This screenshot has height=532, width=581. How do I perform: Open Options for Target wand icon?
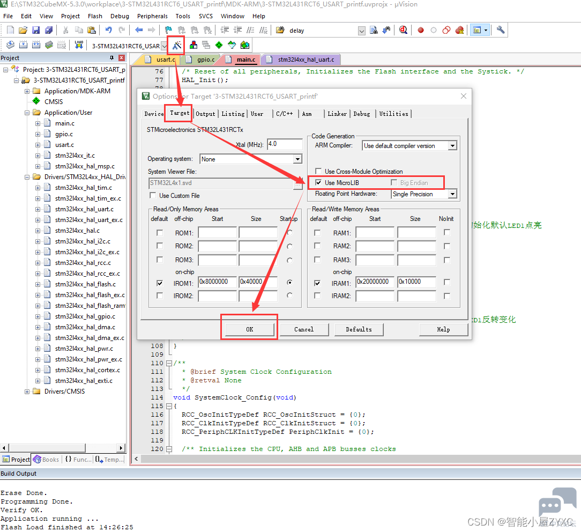click(x=177, y=45)
